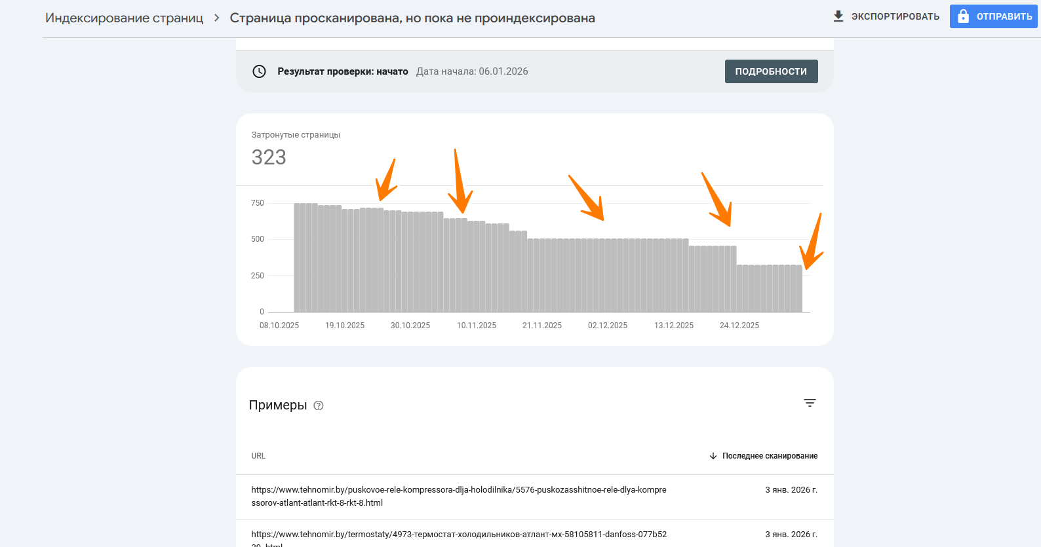Click the sort arrow beside Последнее сканирование
The height and width of the screenshot is (547, 1041).
click(713, 456)
